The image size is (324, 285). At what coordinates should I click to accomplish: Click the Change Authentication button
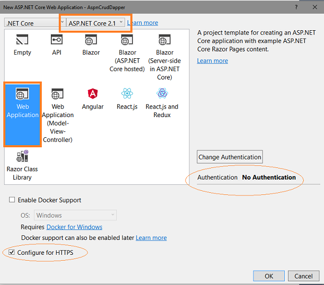point(230,157)
